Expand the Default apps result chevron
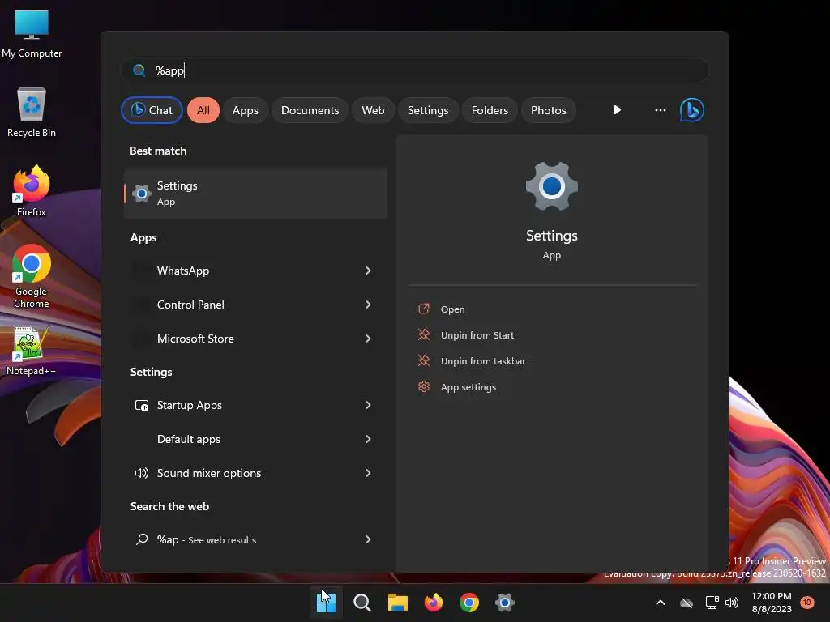 click(x=369, y=439)
